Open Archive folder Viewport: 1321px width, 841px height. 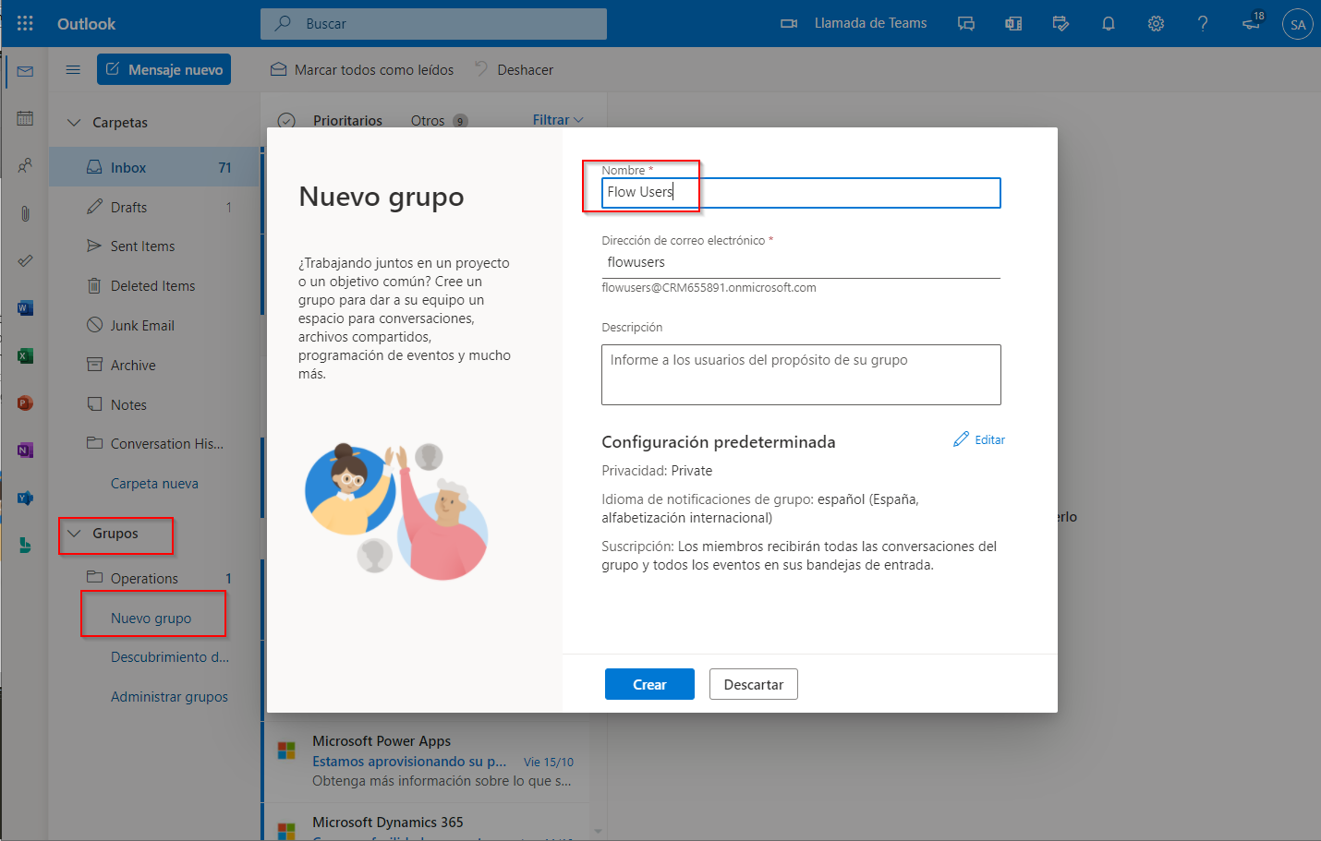click(154, 365)
